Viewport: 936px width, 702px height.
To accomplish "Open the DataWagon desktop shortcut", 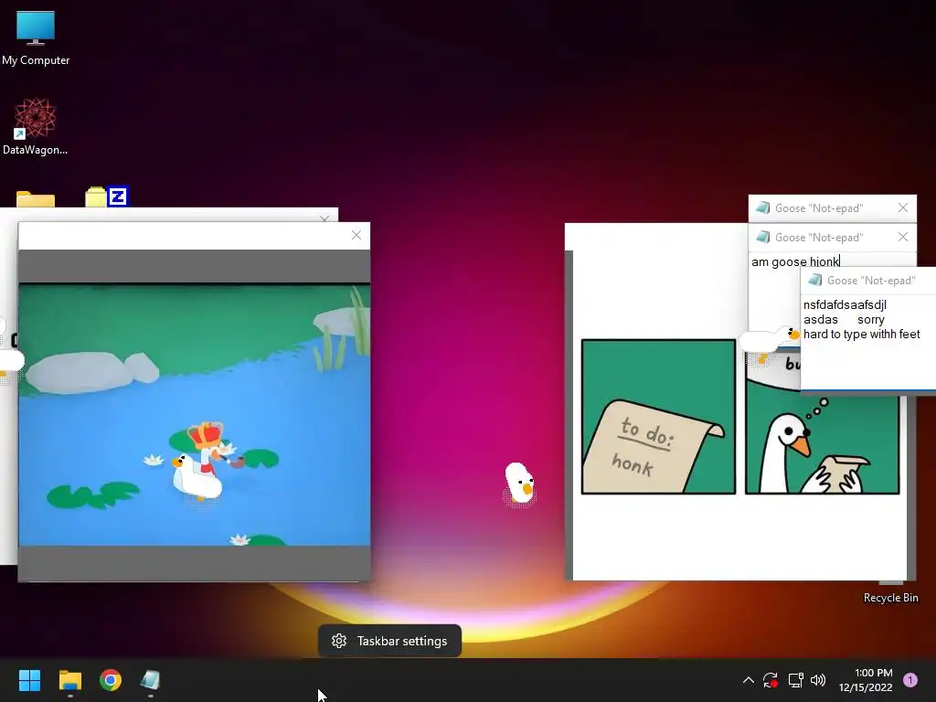I will pyautogui.click(x=36, y=126).
